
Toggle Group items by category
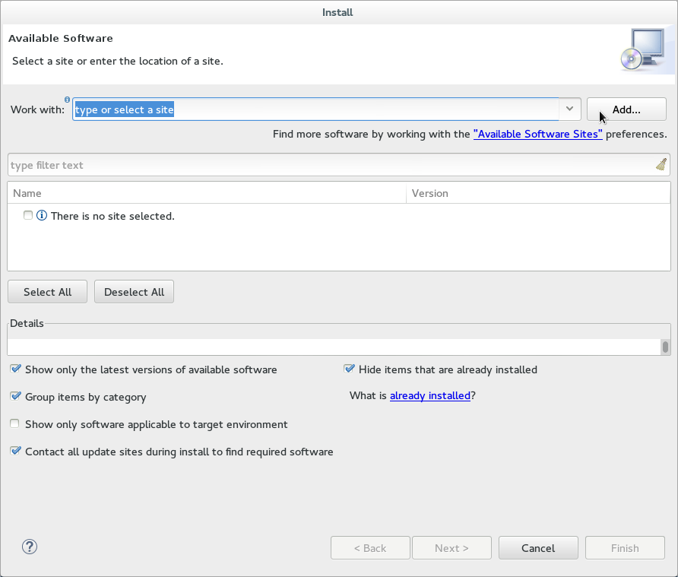tap(15, 396)
